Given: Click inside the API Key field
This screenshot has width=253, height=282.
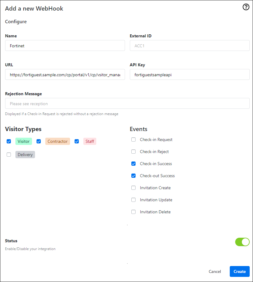Looking at the screenshot, I should (190, 74).
